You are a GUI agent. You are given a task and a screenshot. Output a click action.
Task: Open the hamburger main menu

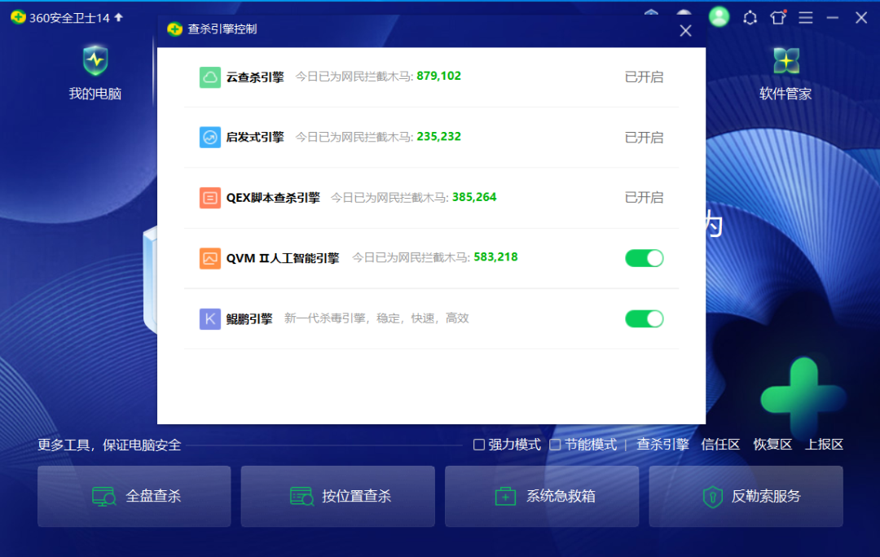[x=805, y=17]
